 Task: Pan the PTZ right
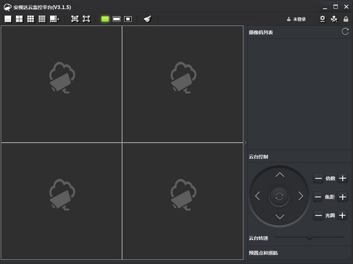tap(301, 196)
